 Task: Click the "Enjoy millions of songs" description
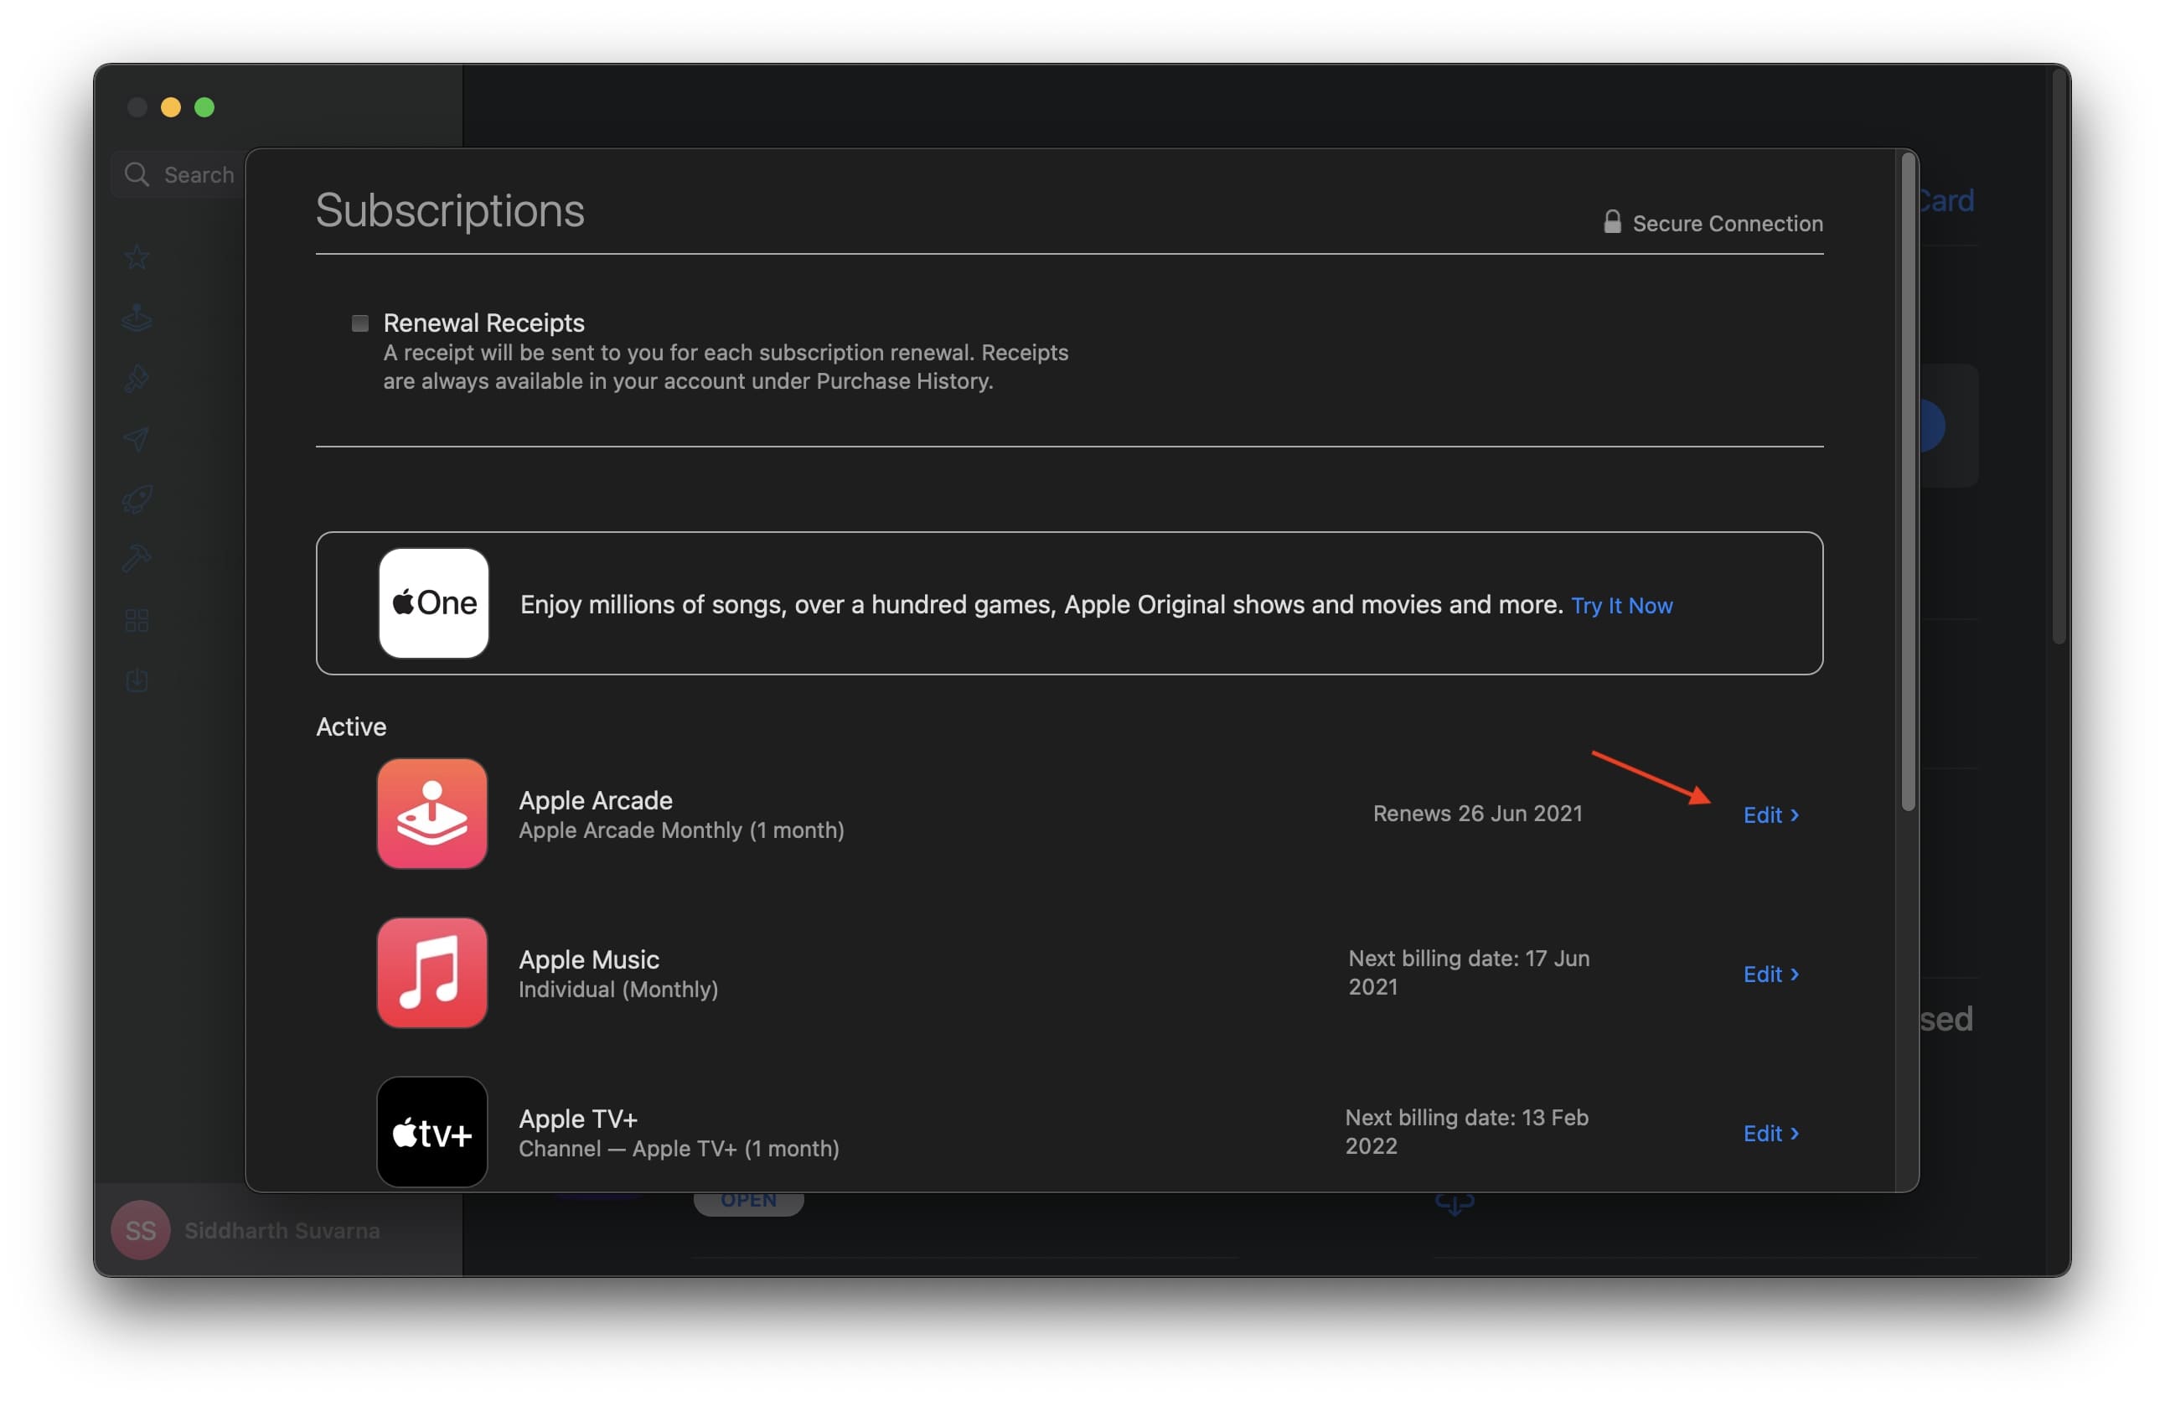1041,605
